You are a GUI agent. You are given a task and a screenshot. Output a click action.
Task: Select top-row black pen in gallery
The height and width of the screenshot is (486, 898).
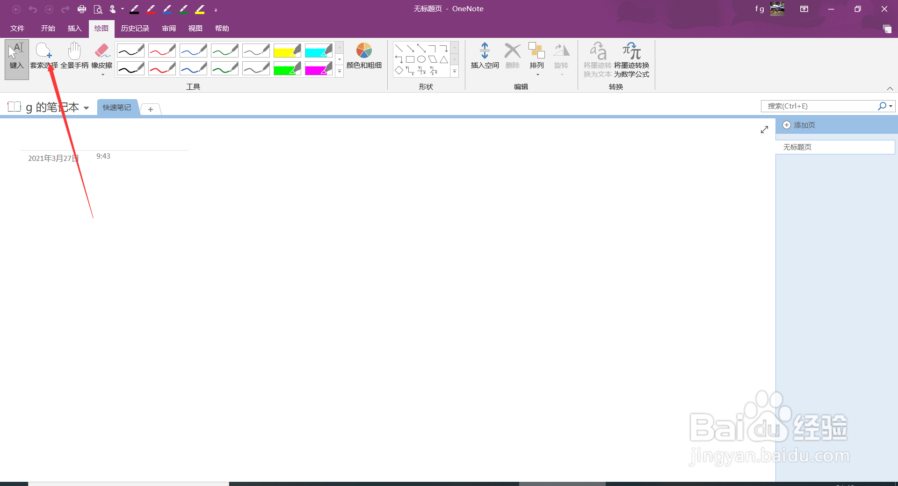tap(130, 51)
